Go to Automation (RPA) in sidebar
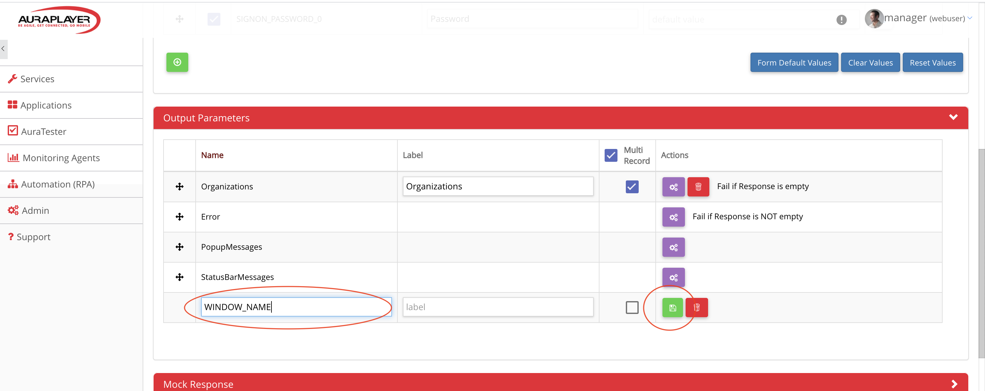The height and width of the screenshot is (391, 985). click(58, 184)
